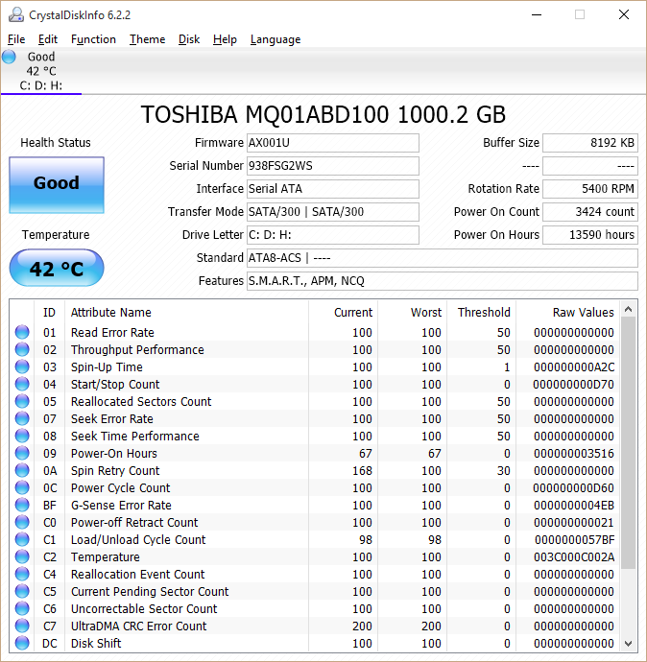
Task: Click the status orb for Reallocation Event Count
Action: 22,574
